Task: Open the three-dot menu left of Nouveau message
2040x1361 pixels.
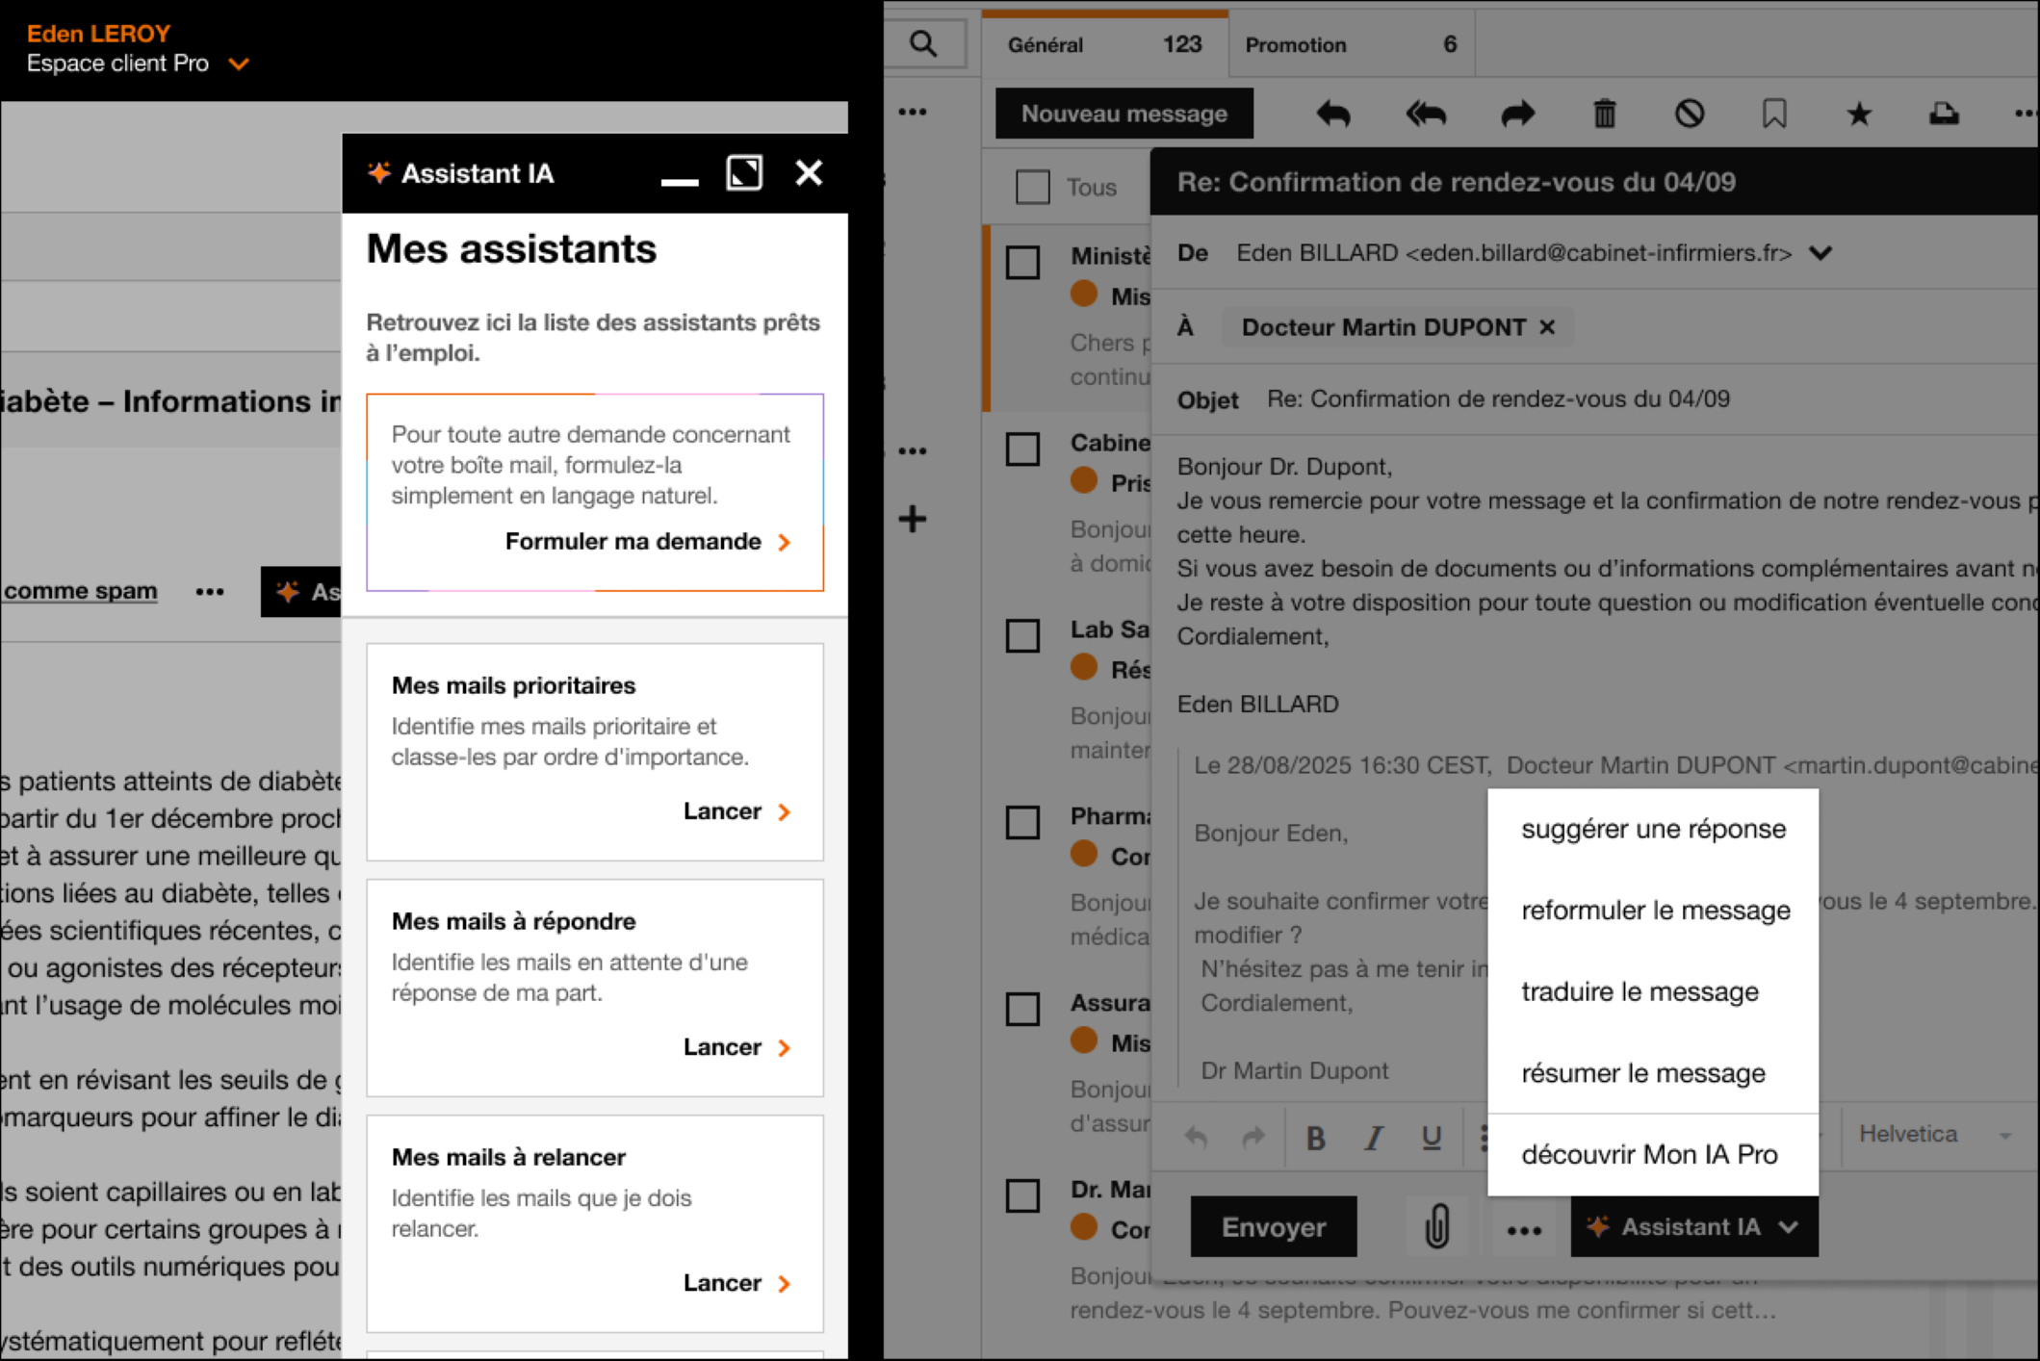Action: [x=913, y=113]
